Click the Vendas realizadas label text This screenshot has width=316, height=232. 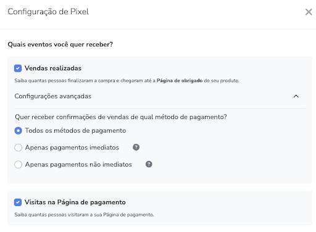tap(53, 68)
